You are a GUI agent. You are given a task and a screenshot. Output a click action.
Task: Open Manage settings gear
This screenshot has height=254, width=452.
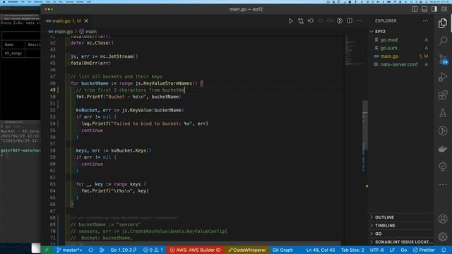tap(443, 237)
